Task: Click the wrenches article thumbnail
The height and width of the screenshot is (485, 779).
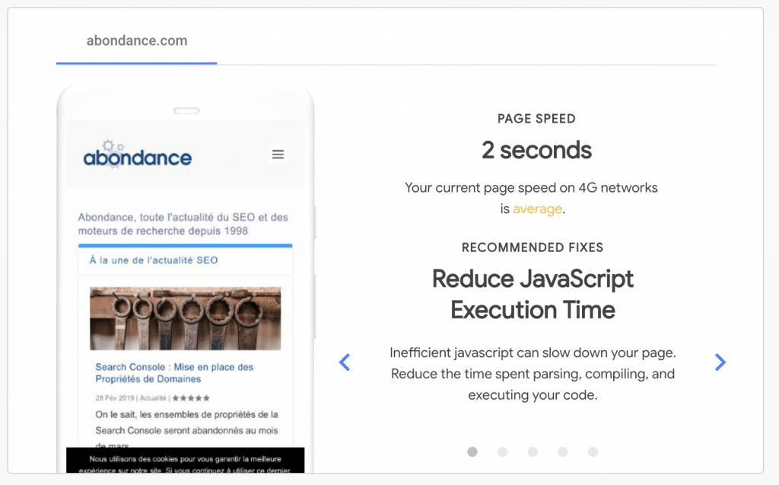Action: click(186, 318)
